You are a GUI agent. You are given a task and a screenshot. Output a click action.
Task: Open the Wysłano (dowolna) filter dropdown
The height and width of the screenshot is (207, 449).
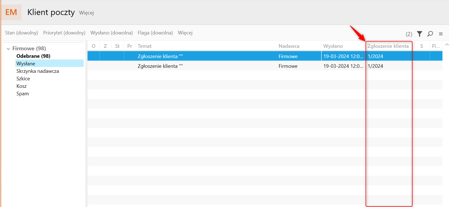click(111, 33)
